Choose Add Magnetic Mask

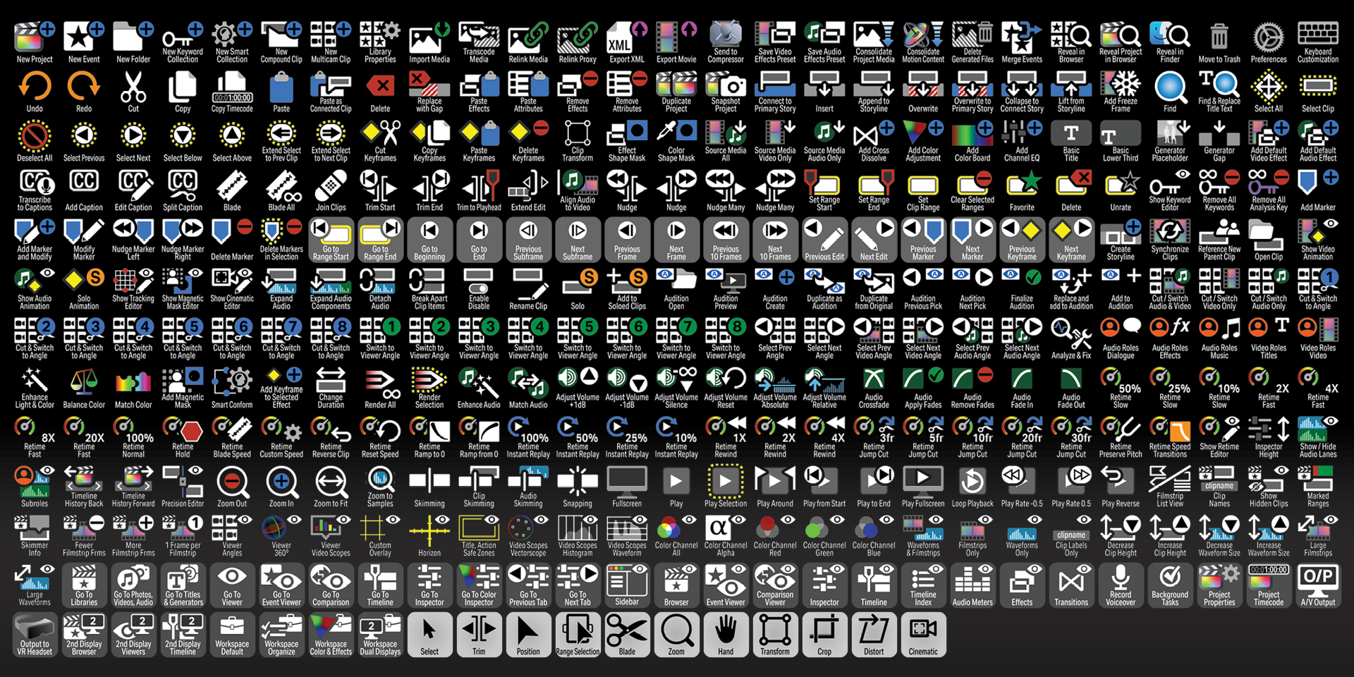point(183,388)
